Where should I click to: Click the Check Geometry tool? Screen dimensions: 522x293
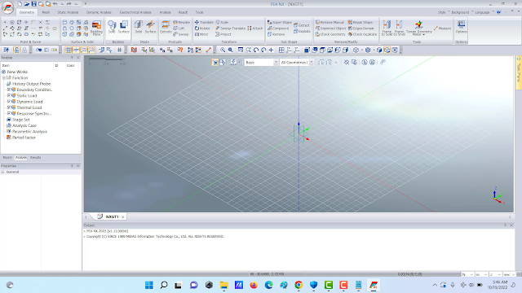tap(330, 34)
